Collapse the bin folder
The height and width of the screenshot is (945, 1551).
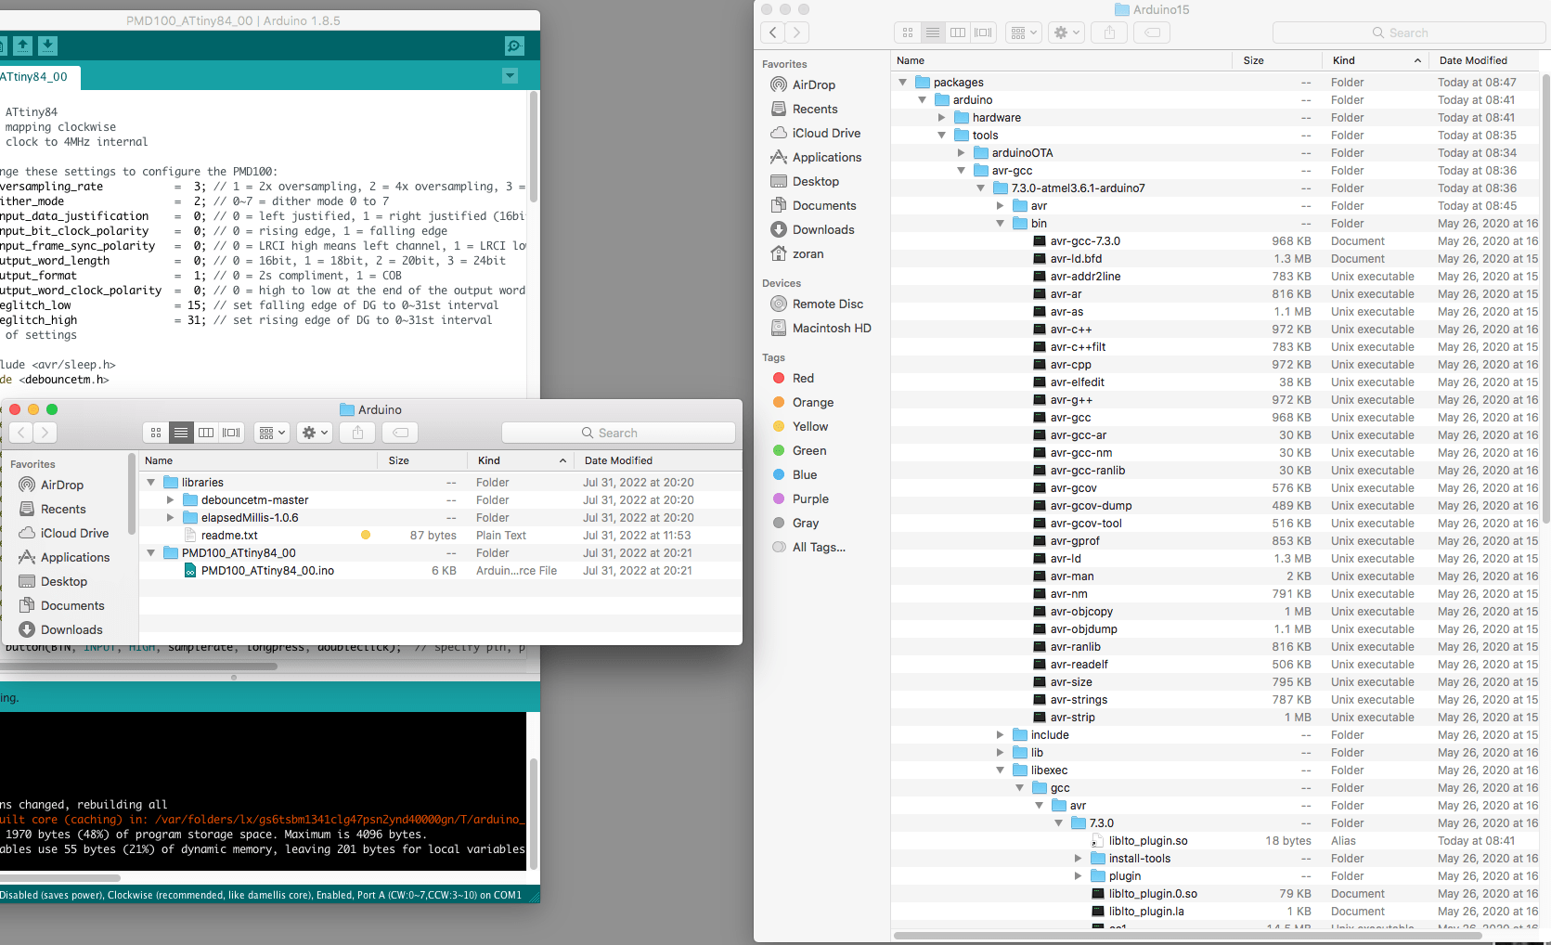pyautogui.click(x=1000, y=224)
